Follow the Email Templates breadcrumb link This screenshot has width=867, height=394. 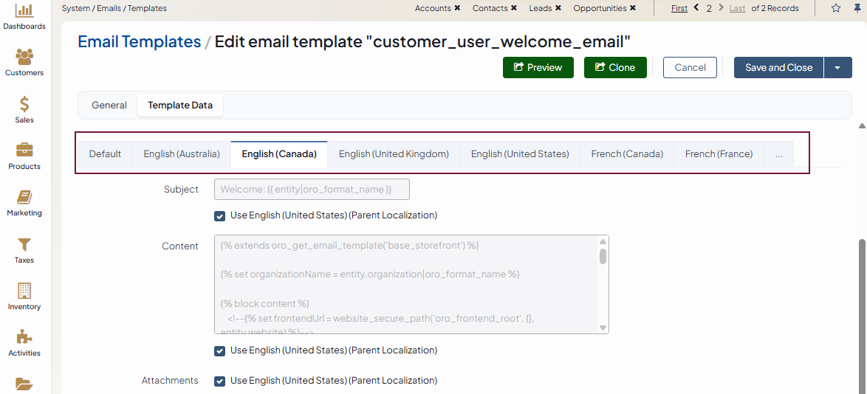(x=139, y=42)
